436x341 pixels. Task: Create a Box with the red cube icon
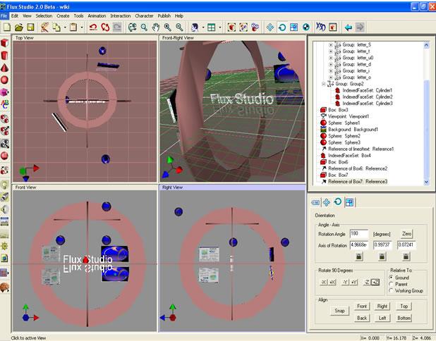pos(4,43)
